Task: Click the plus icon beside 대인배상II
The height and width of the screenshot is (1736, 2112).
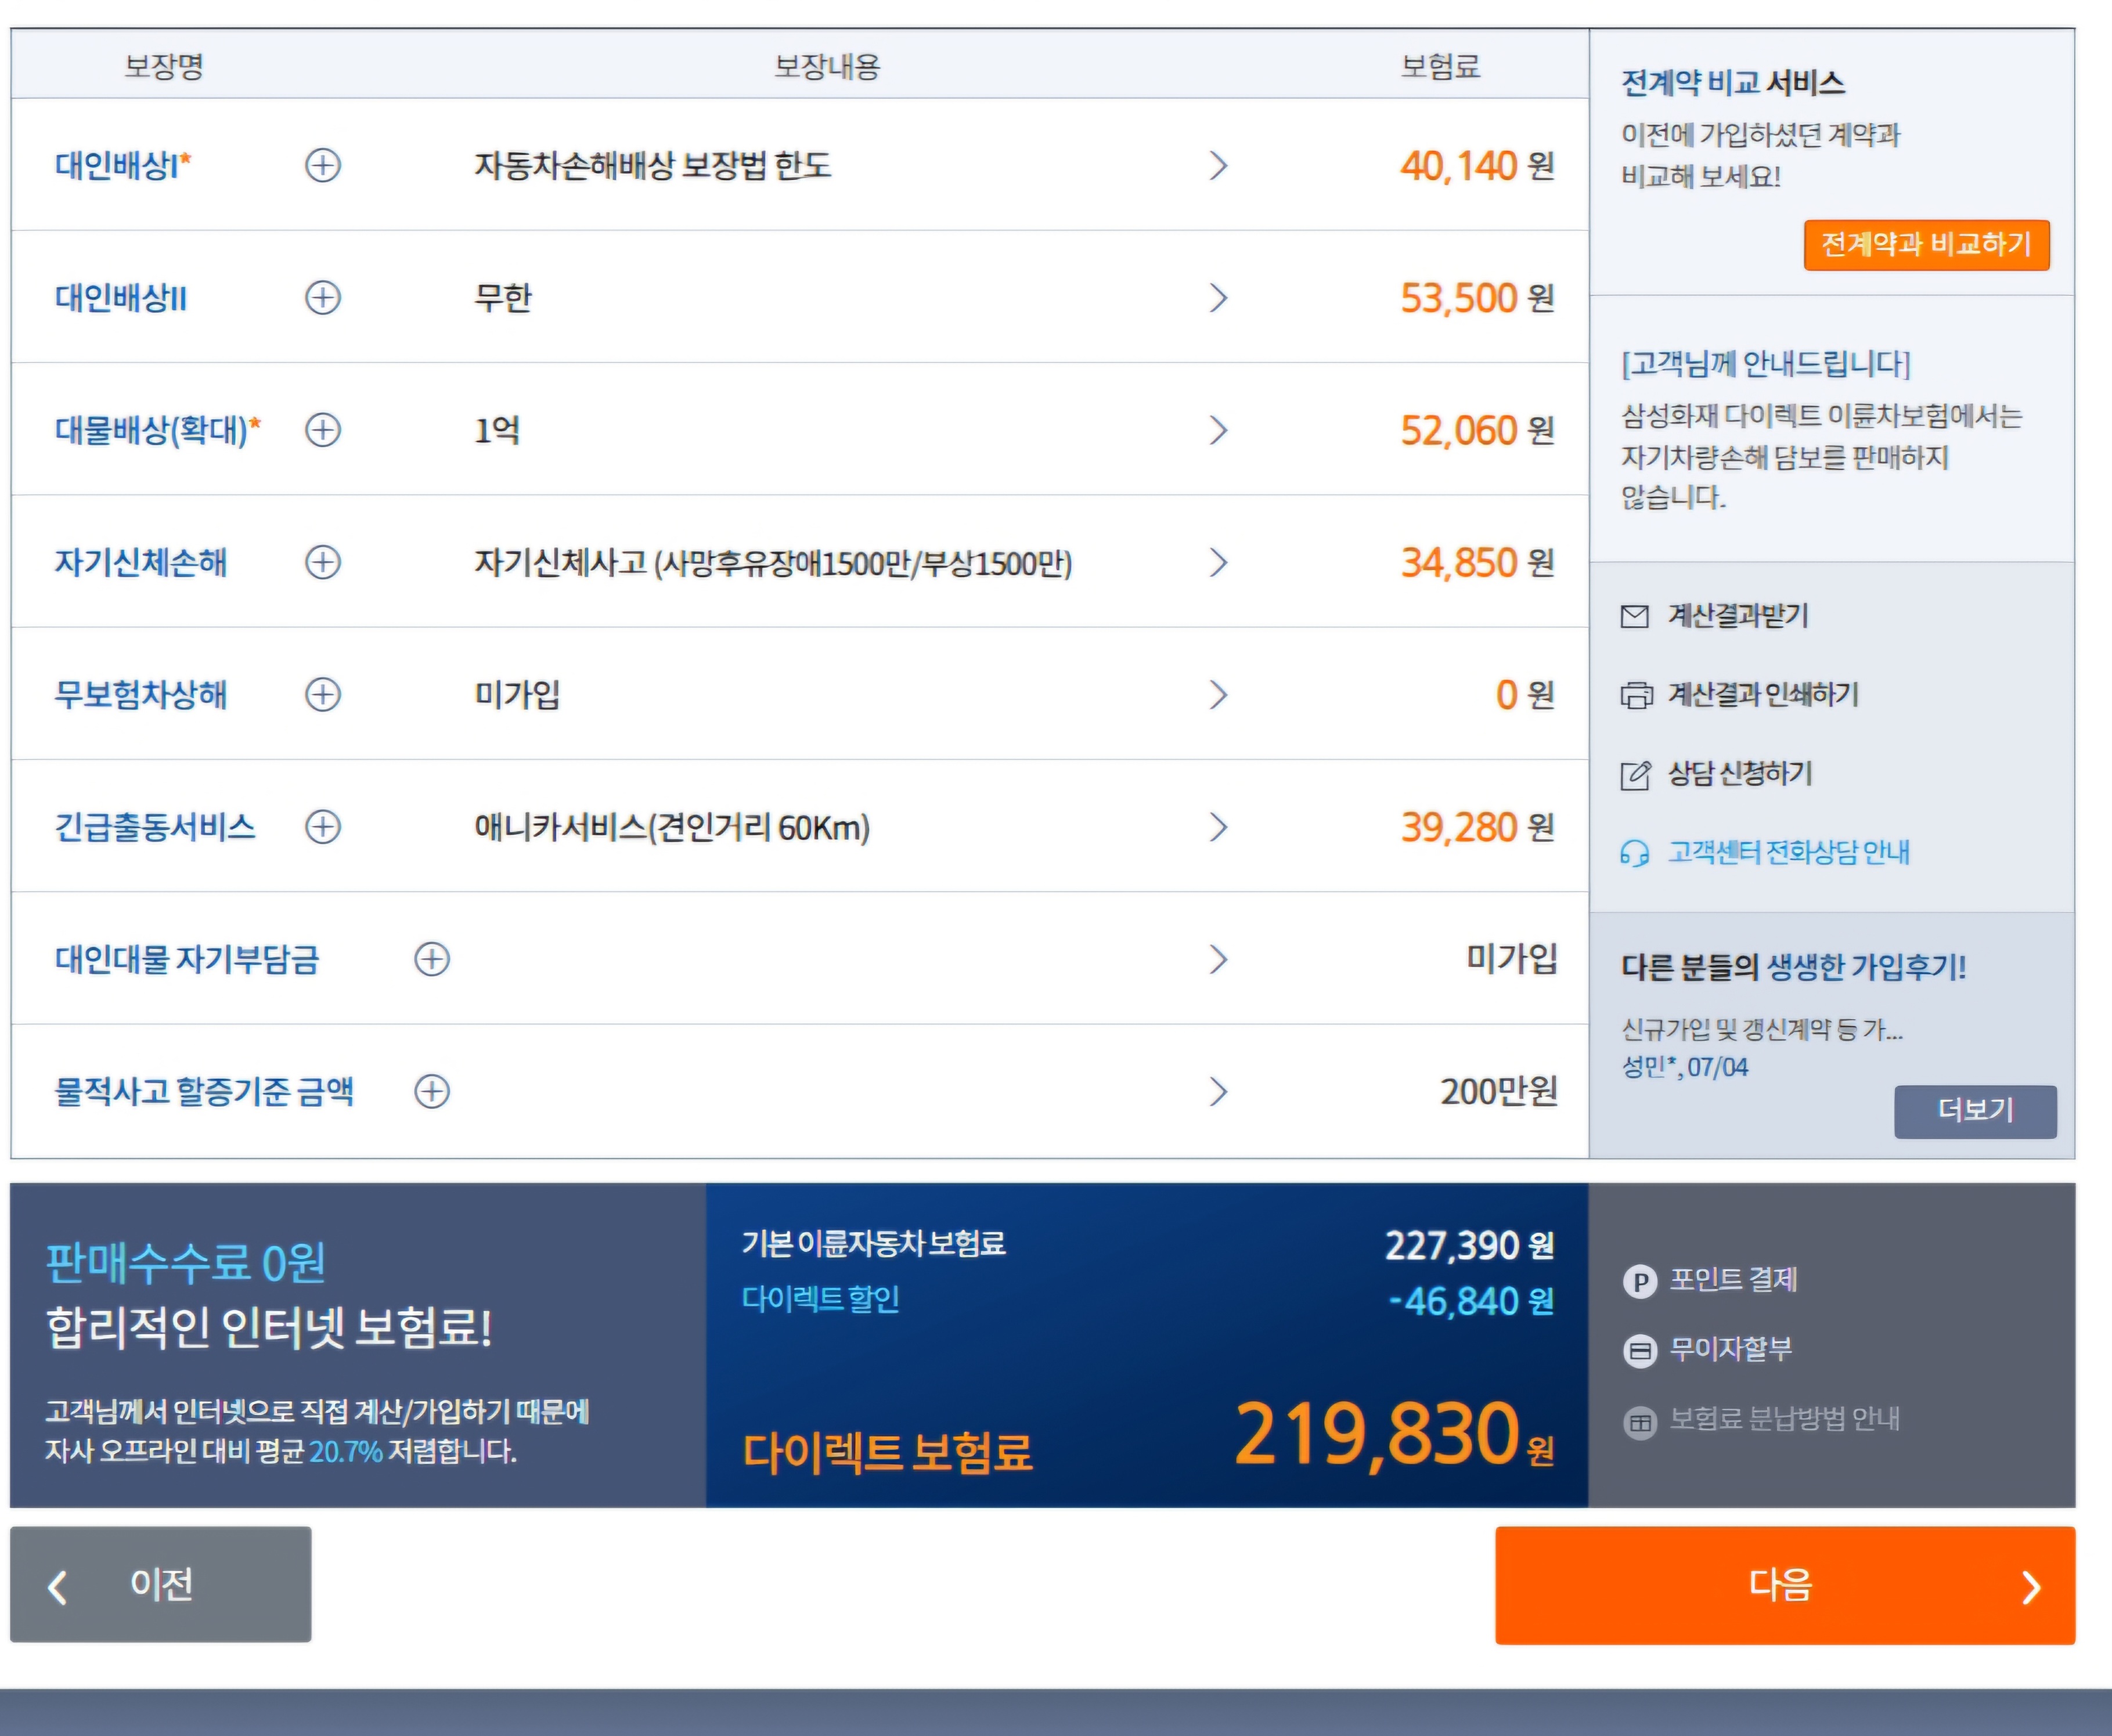Action: pyautogui.click(x=322, y=297)
